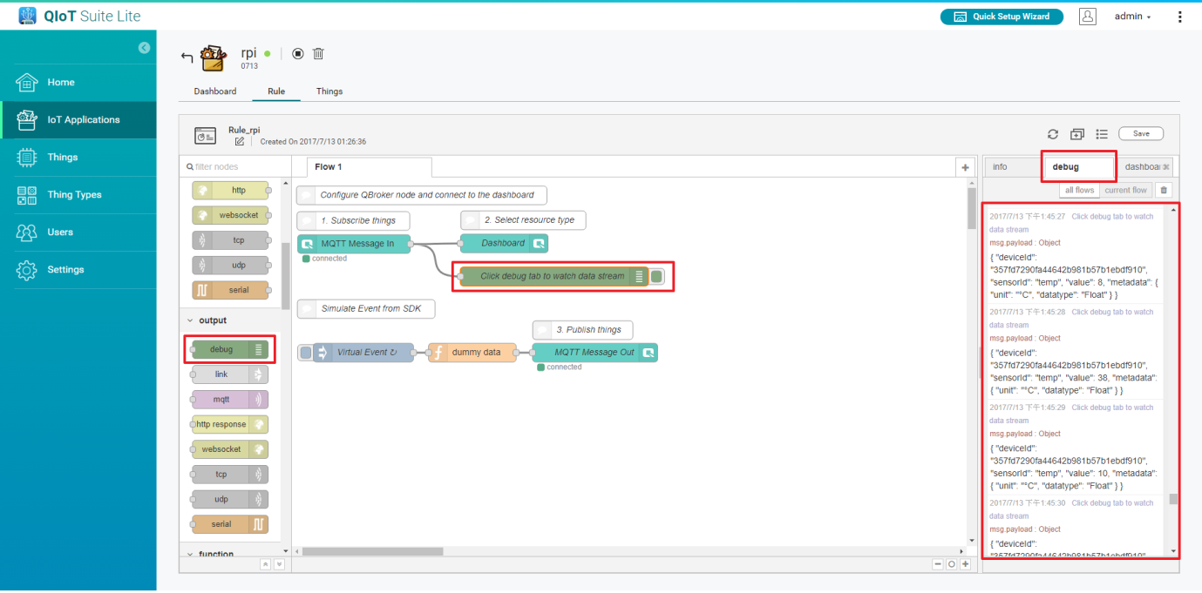Clear debug messages with the trash icon
Viewport: 1202px width, 593px height.
(1164, 190)
